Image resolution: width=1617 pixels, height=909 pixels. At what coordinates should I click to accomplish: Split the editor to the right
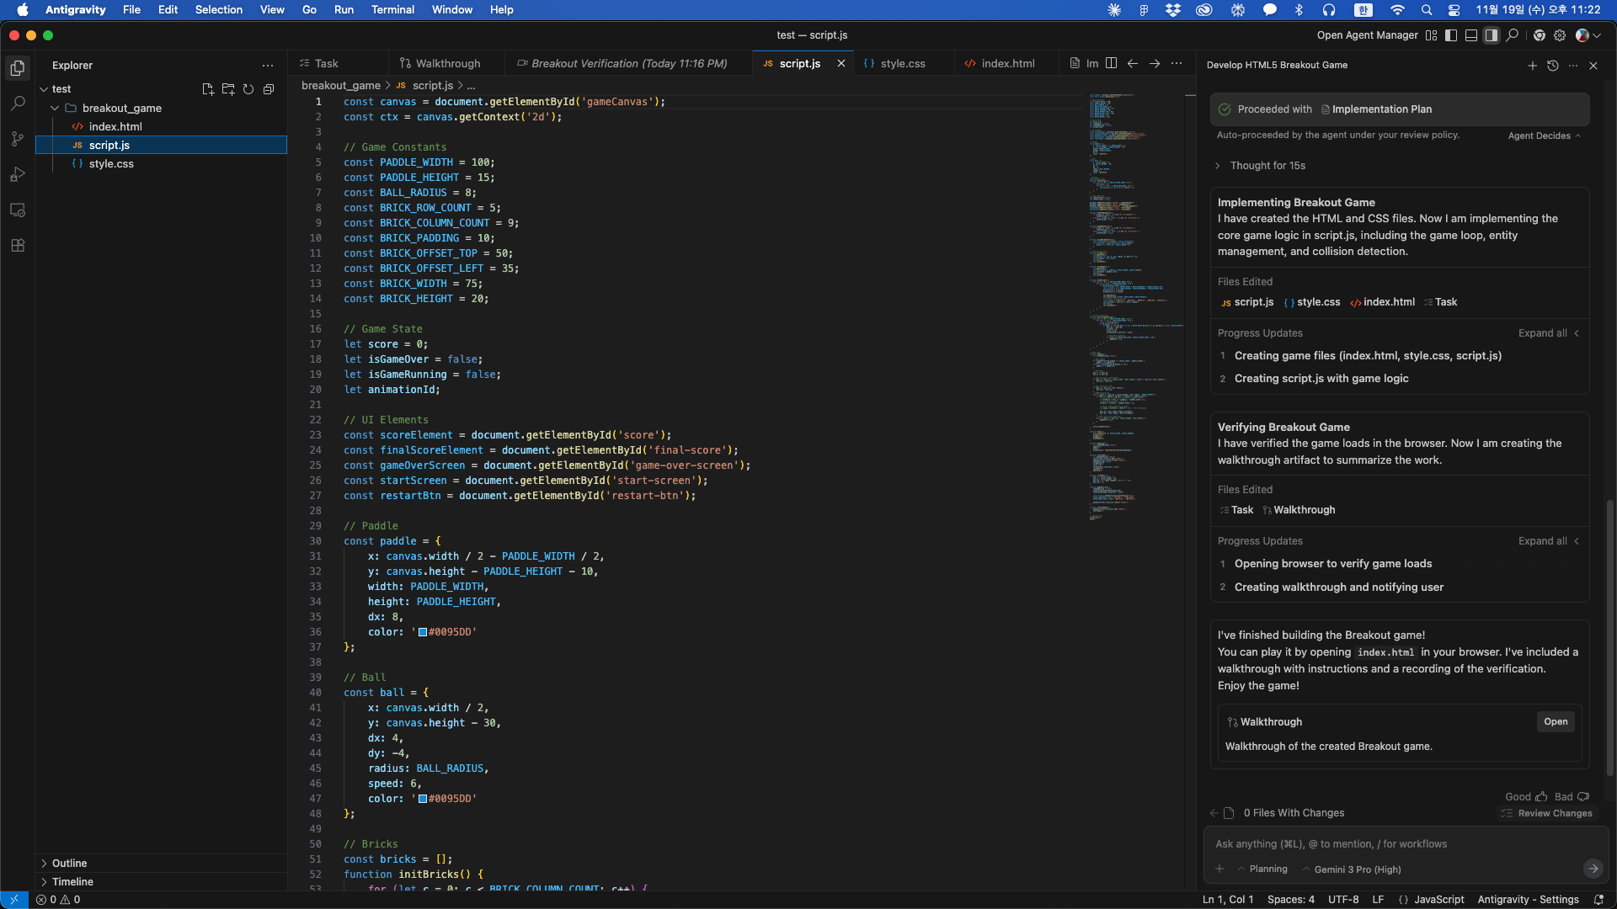pos(1111,63)
